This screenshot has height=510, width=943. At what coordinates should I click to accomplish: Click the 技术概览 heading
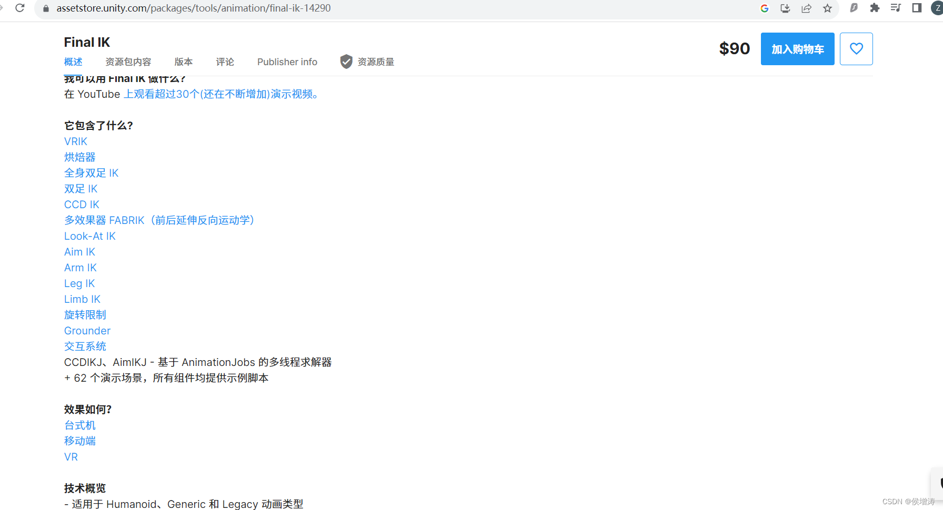point(85,488)
